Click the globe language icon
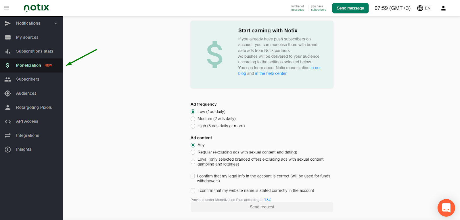Image resolution: width=460 pixels, height=220 pixels. point(420,8)
